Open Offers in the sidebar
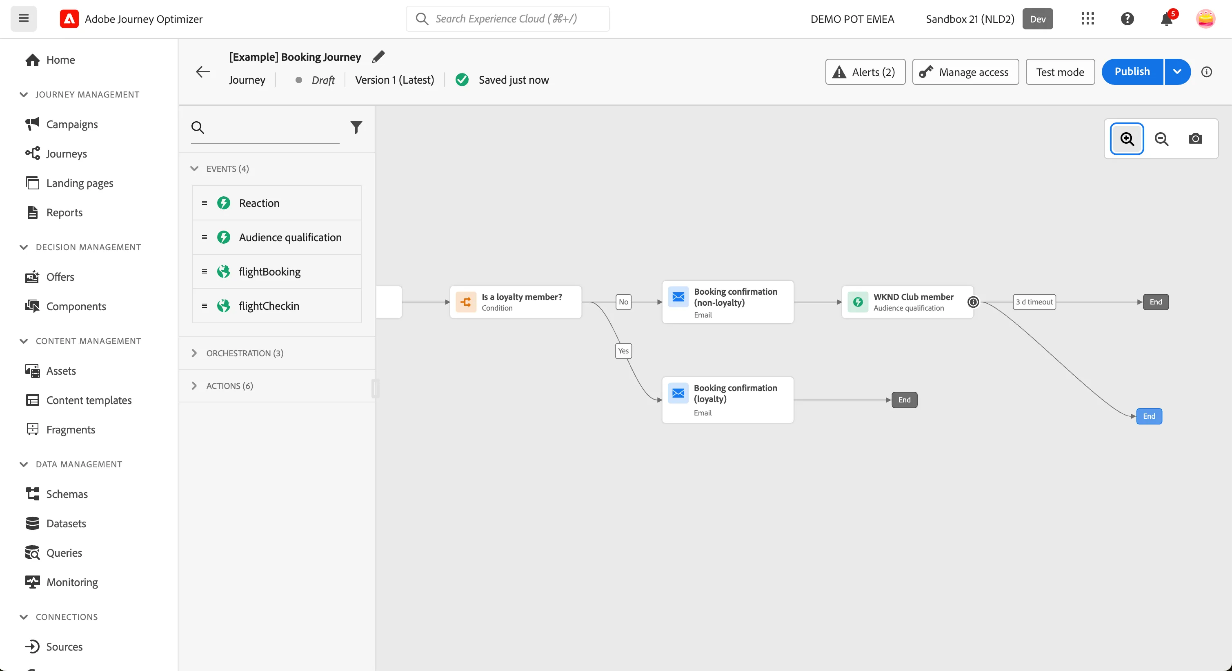 [x=50, y=277]
